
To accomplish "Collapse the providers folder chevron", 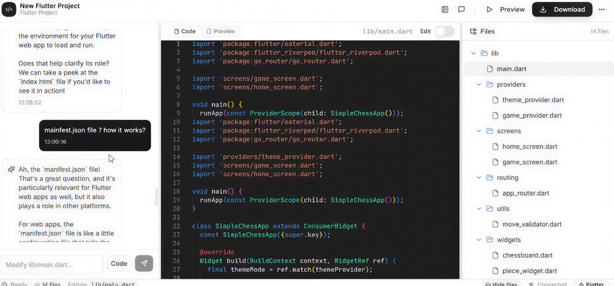I will pyautogui.click(x=479, y=84).
